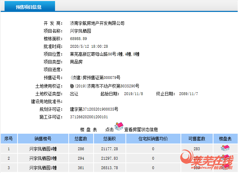Click the 总面积 column header
Viewport: 238px width, 173px height.
coord(110,139)
